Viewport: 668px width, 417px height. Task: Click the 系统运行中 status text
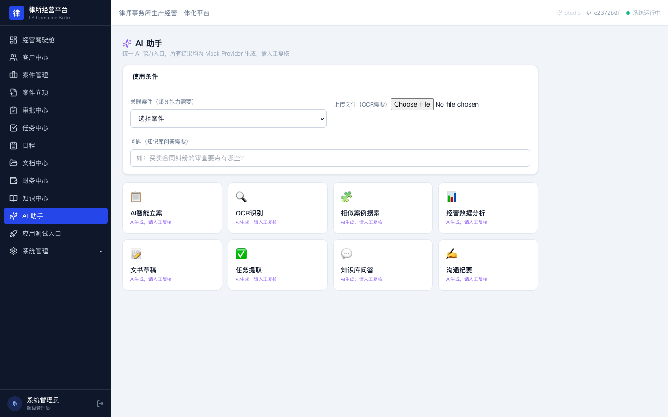tap(647, 13)
